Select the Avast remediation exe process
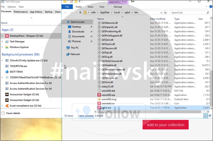213x141 pixels. pyautogui.click(x=25, y=106)
